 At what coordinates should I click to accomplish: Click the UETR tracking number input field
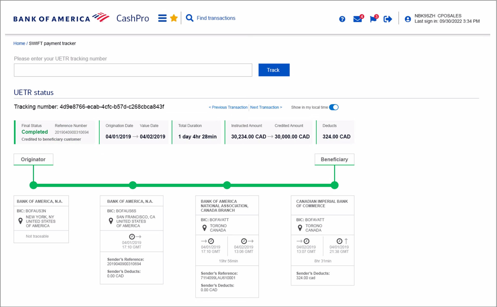click(x=133, y=70)
